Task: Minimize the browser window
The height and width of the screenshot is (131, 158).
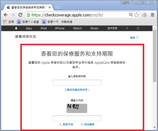Action: click(136, 2)
